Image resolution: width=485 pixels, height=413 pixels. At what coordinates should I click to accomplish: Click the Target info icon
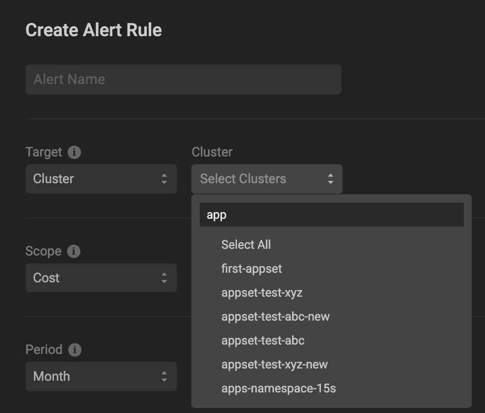(74, 152)
